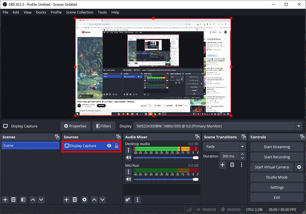Increase transition Duration with up arrow
Screen dimensions: 306x214
[242, 154]
